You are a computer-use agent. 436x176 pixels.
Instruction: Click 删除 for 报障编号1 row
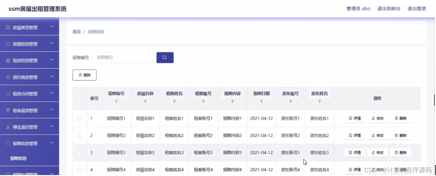pos(400,119)
